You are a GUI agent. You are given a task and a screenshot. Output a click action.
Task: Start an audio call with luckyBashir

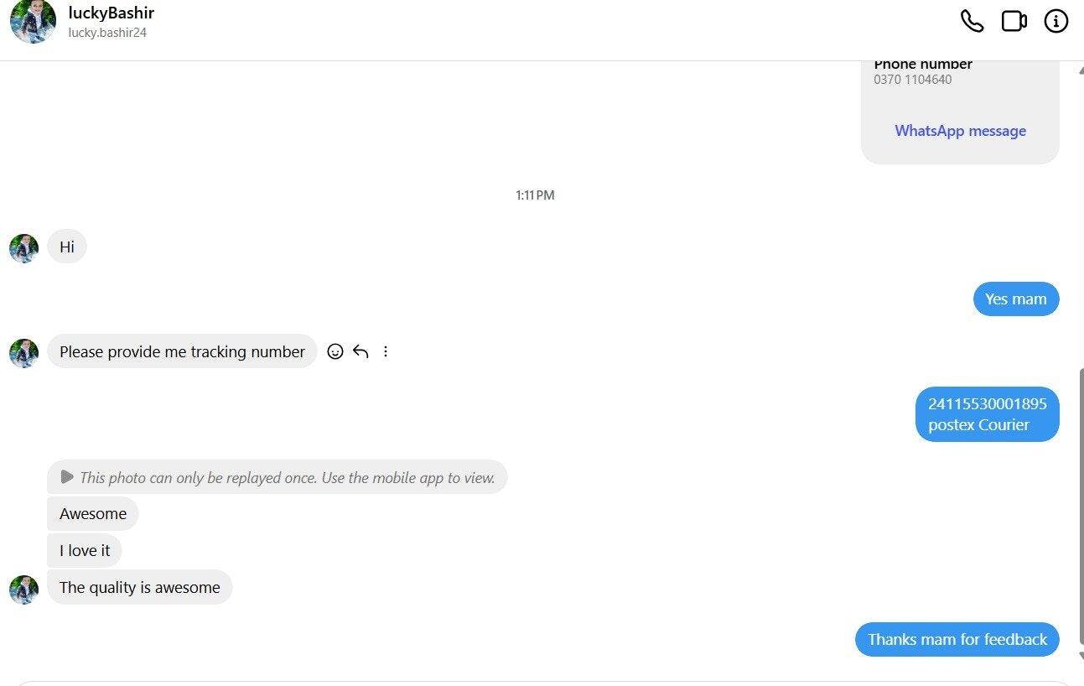972,21
